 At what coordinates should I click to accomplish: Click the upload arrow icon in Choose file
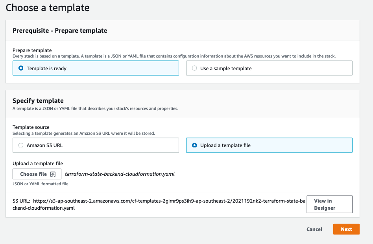pyautogui.click(x=53, y=174)
